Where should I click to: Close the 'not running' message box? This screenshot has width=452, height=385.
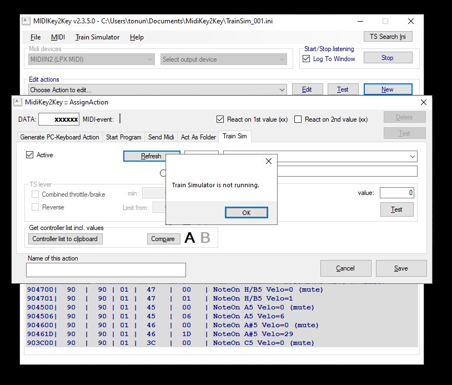(x=268, y=161)
